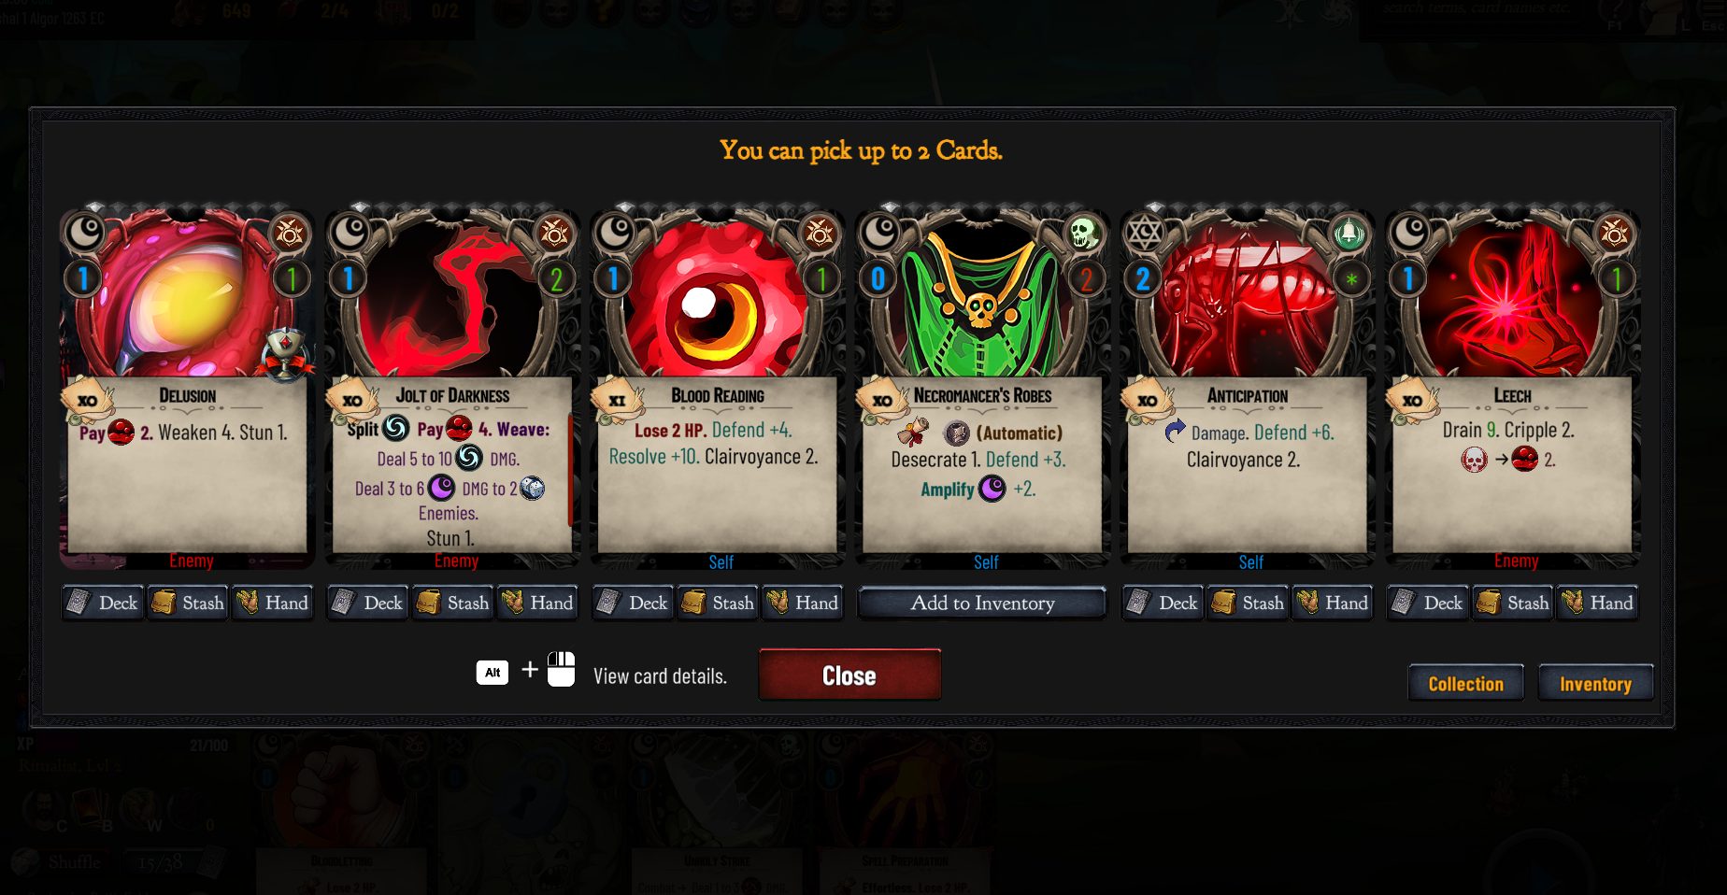This screenshot has height=895, width=1727.
Task: Close the card pickup dialog
Action: [x=849, y=675]
